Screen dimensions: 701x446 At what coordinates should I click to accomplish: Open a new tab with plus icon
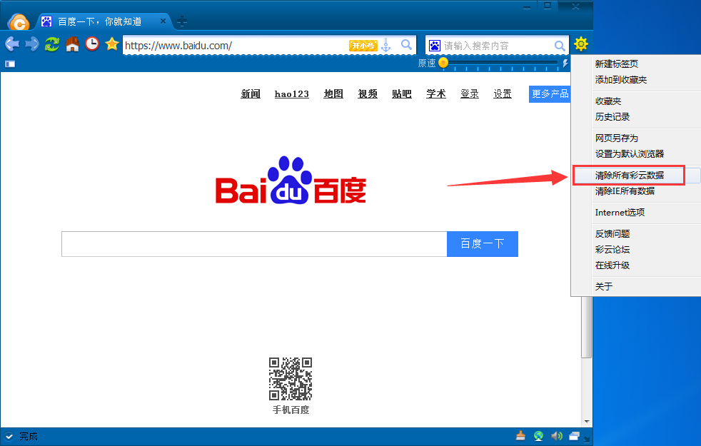click(182, 21)
